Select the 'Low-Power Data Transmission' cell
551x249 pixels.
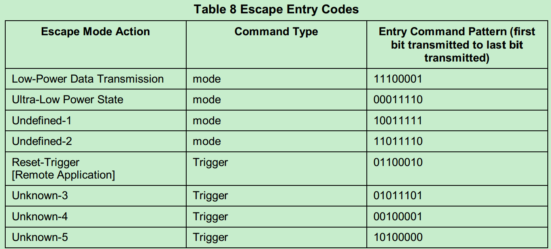tap(88, 79)
